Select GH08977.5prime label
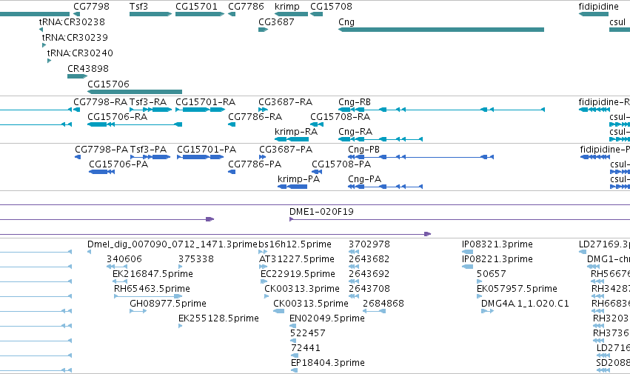This screenshot has width=630, height=374. coord(168,304)
